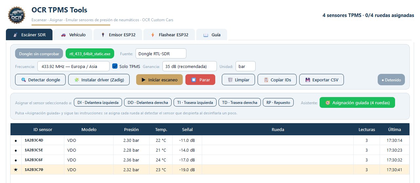
Task: Click the ID sensor column header
Action: [x=43, y=130]
